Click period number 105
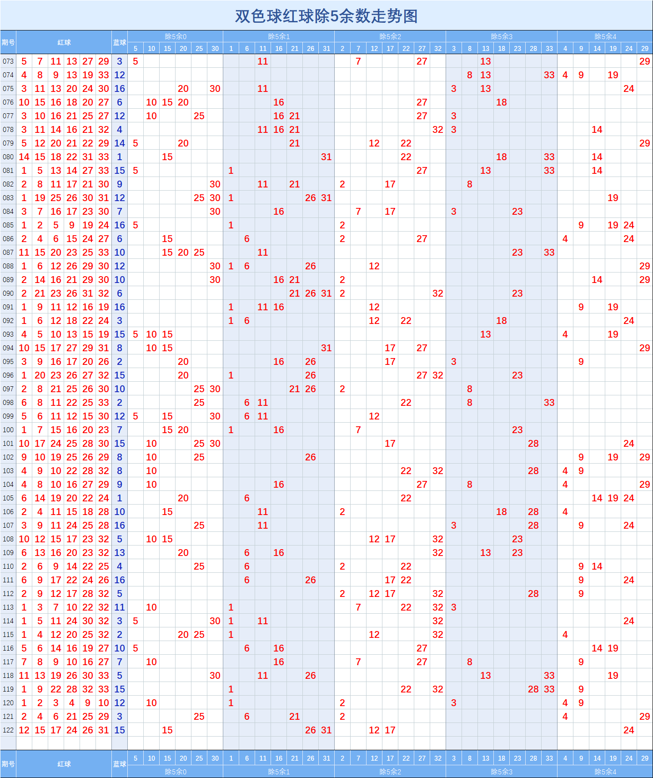Screen dimensions: 653x778 coord(8,498)
